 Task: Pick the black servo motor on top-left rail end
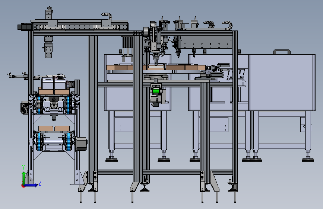(x=25, y=28)
